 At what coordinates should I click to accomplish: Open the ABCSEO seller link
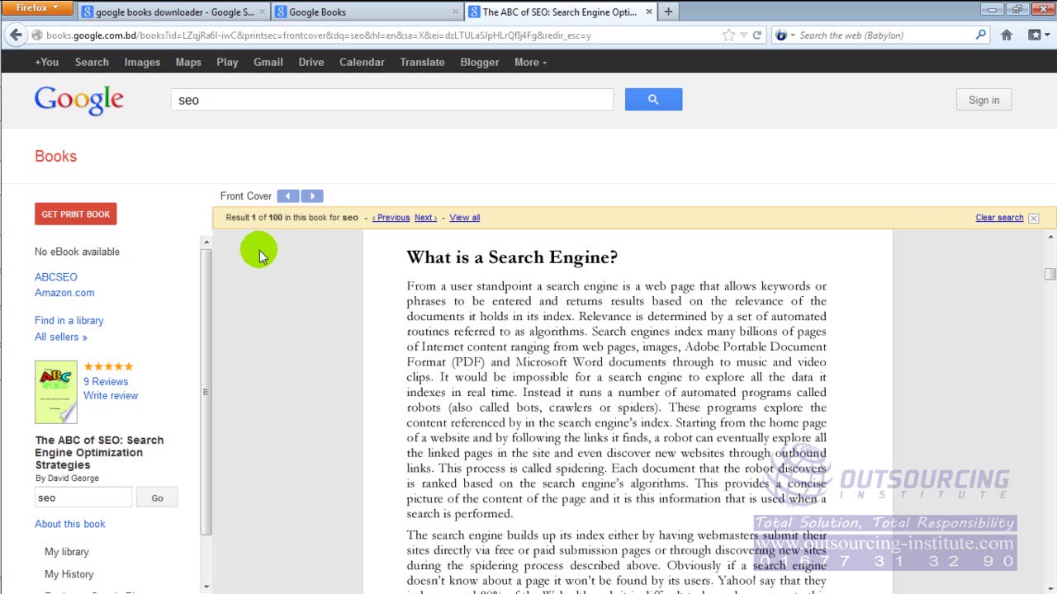pos(56,277)
